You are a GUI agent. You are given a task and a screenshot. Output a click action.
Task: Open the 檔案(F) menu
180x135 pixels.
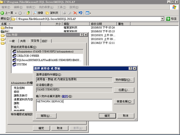[x=6, y=7]
